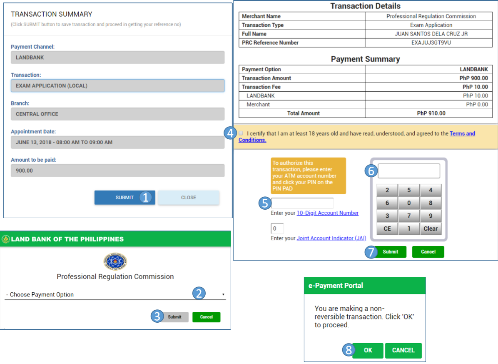The image size is (498, 364).
Task: Focus the PIN display field above keypad
Action: click(409, 171)
